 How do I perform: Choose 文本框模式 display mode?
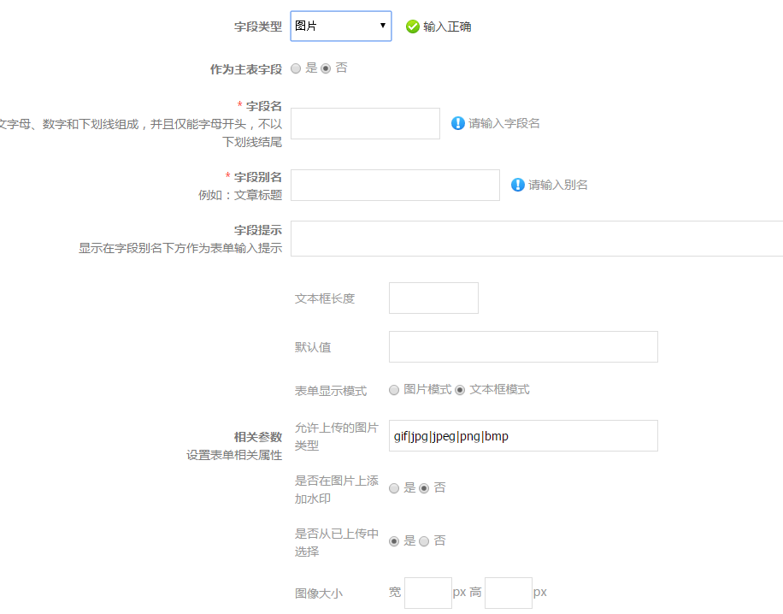[x=460, y=390]
